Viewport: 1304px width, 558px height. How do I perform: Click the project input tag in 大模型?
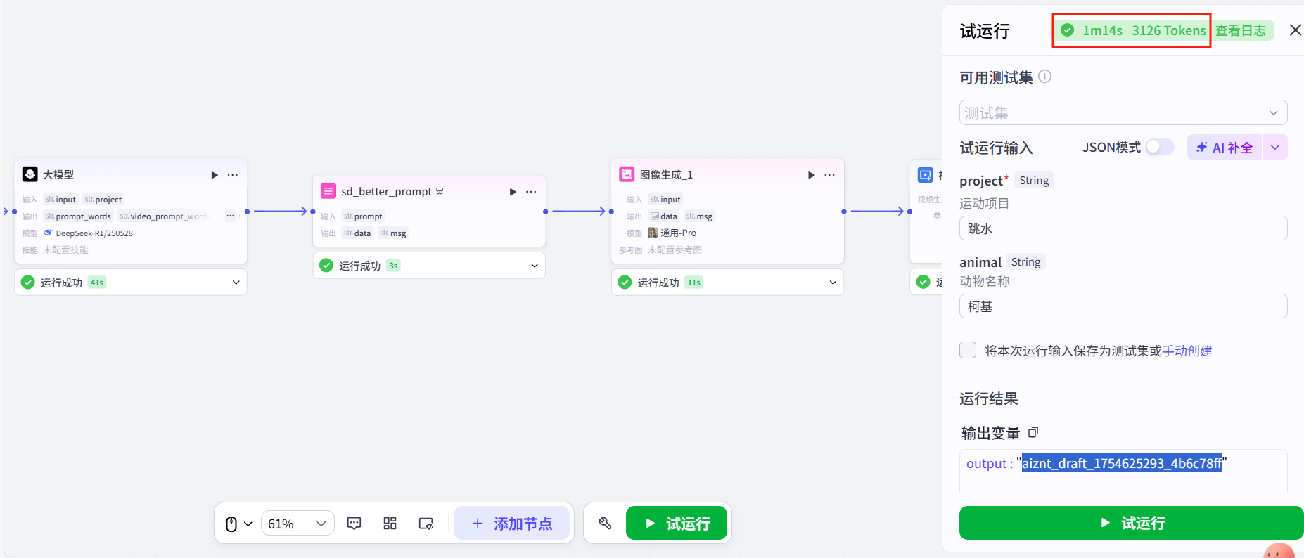103,200
